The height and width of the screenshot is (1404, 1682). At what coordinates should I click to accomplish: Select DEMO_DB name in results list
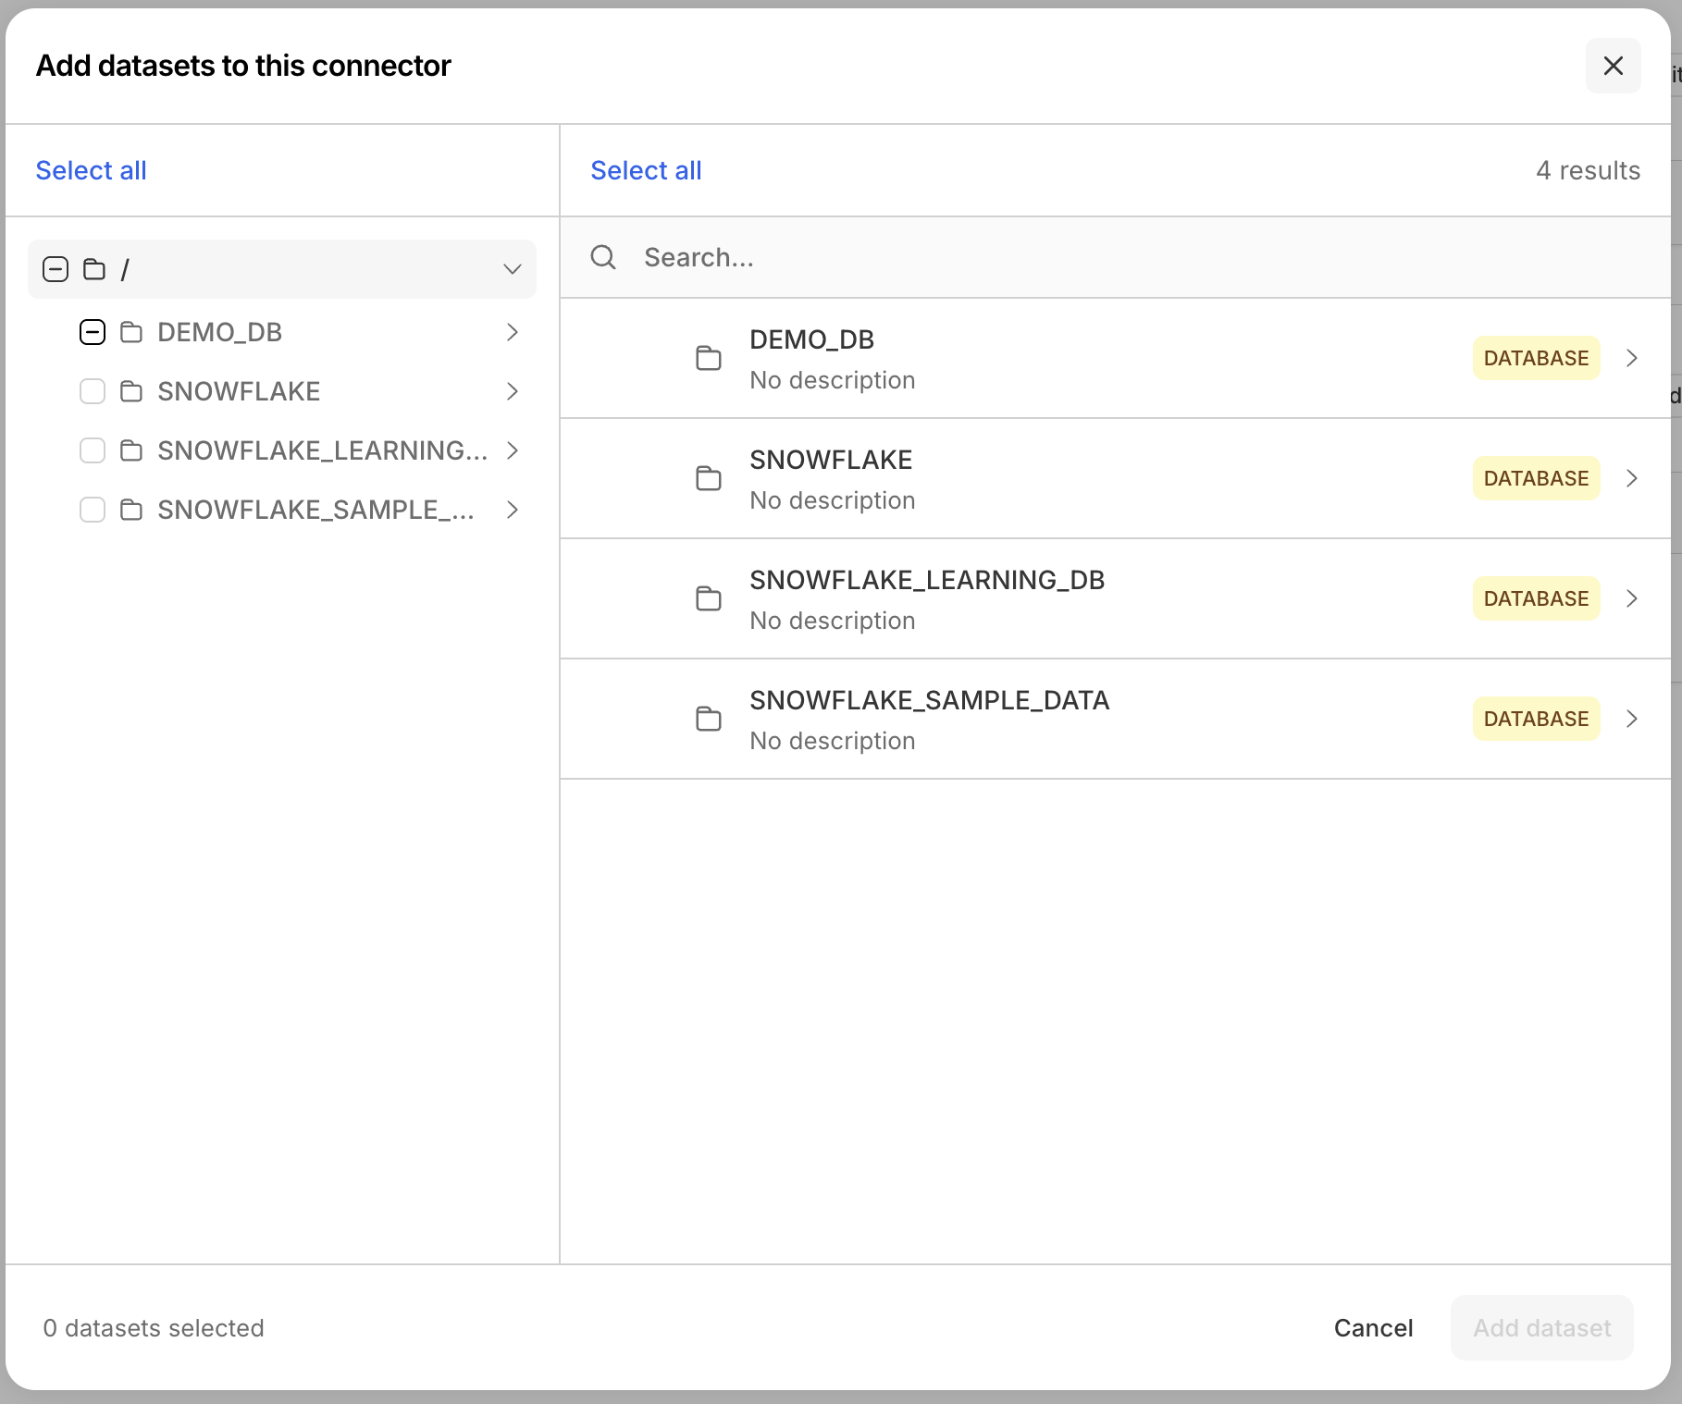point(811,339)
